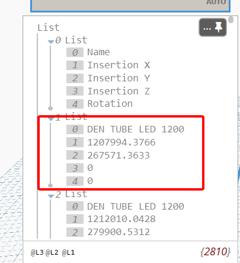Select the 'Insertion X' item

pos(119,65)
